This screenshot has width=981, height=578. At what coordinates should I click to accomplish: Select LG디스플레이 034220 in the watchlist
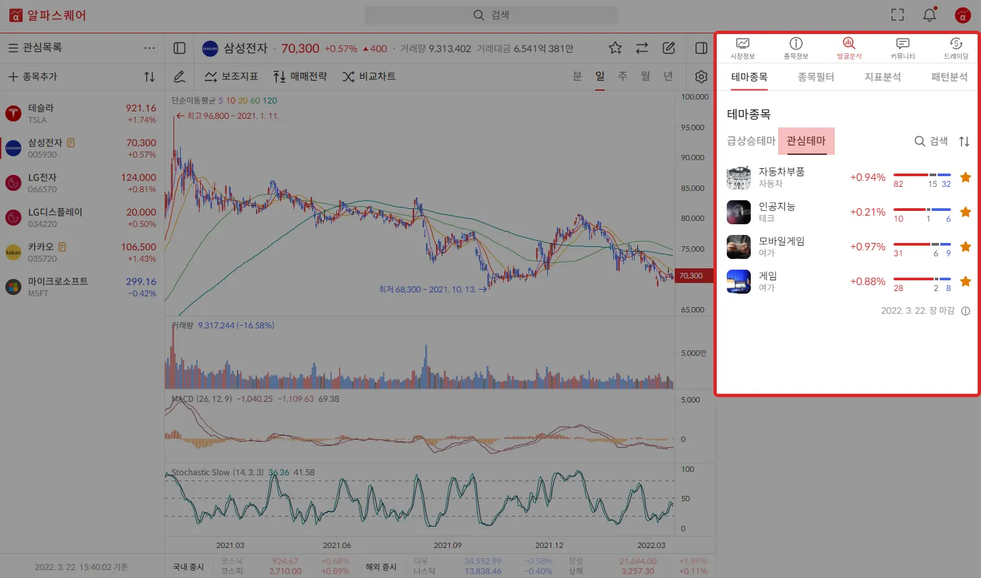[82, 218]
